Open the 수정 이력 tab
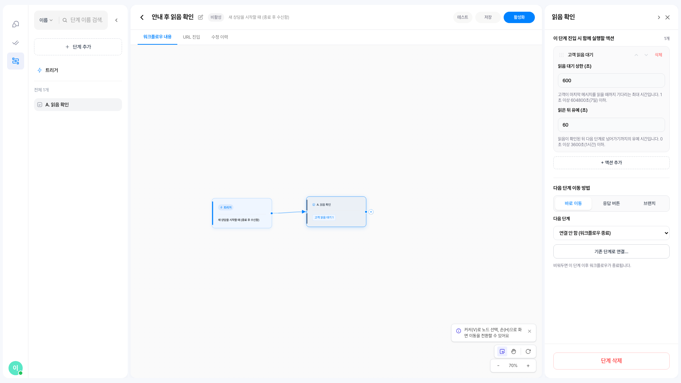 click(220, 37)
